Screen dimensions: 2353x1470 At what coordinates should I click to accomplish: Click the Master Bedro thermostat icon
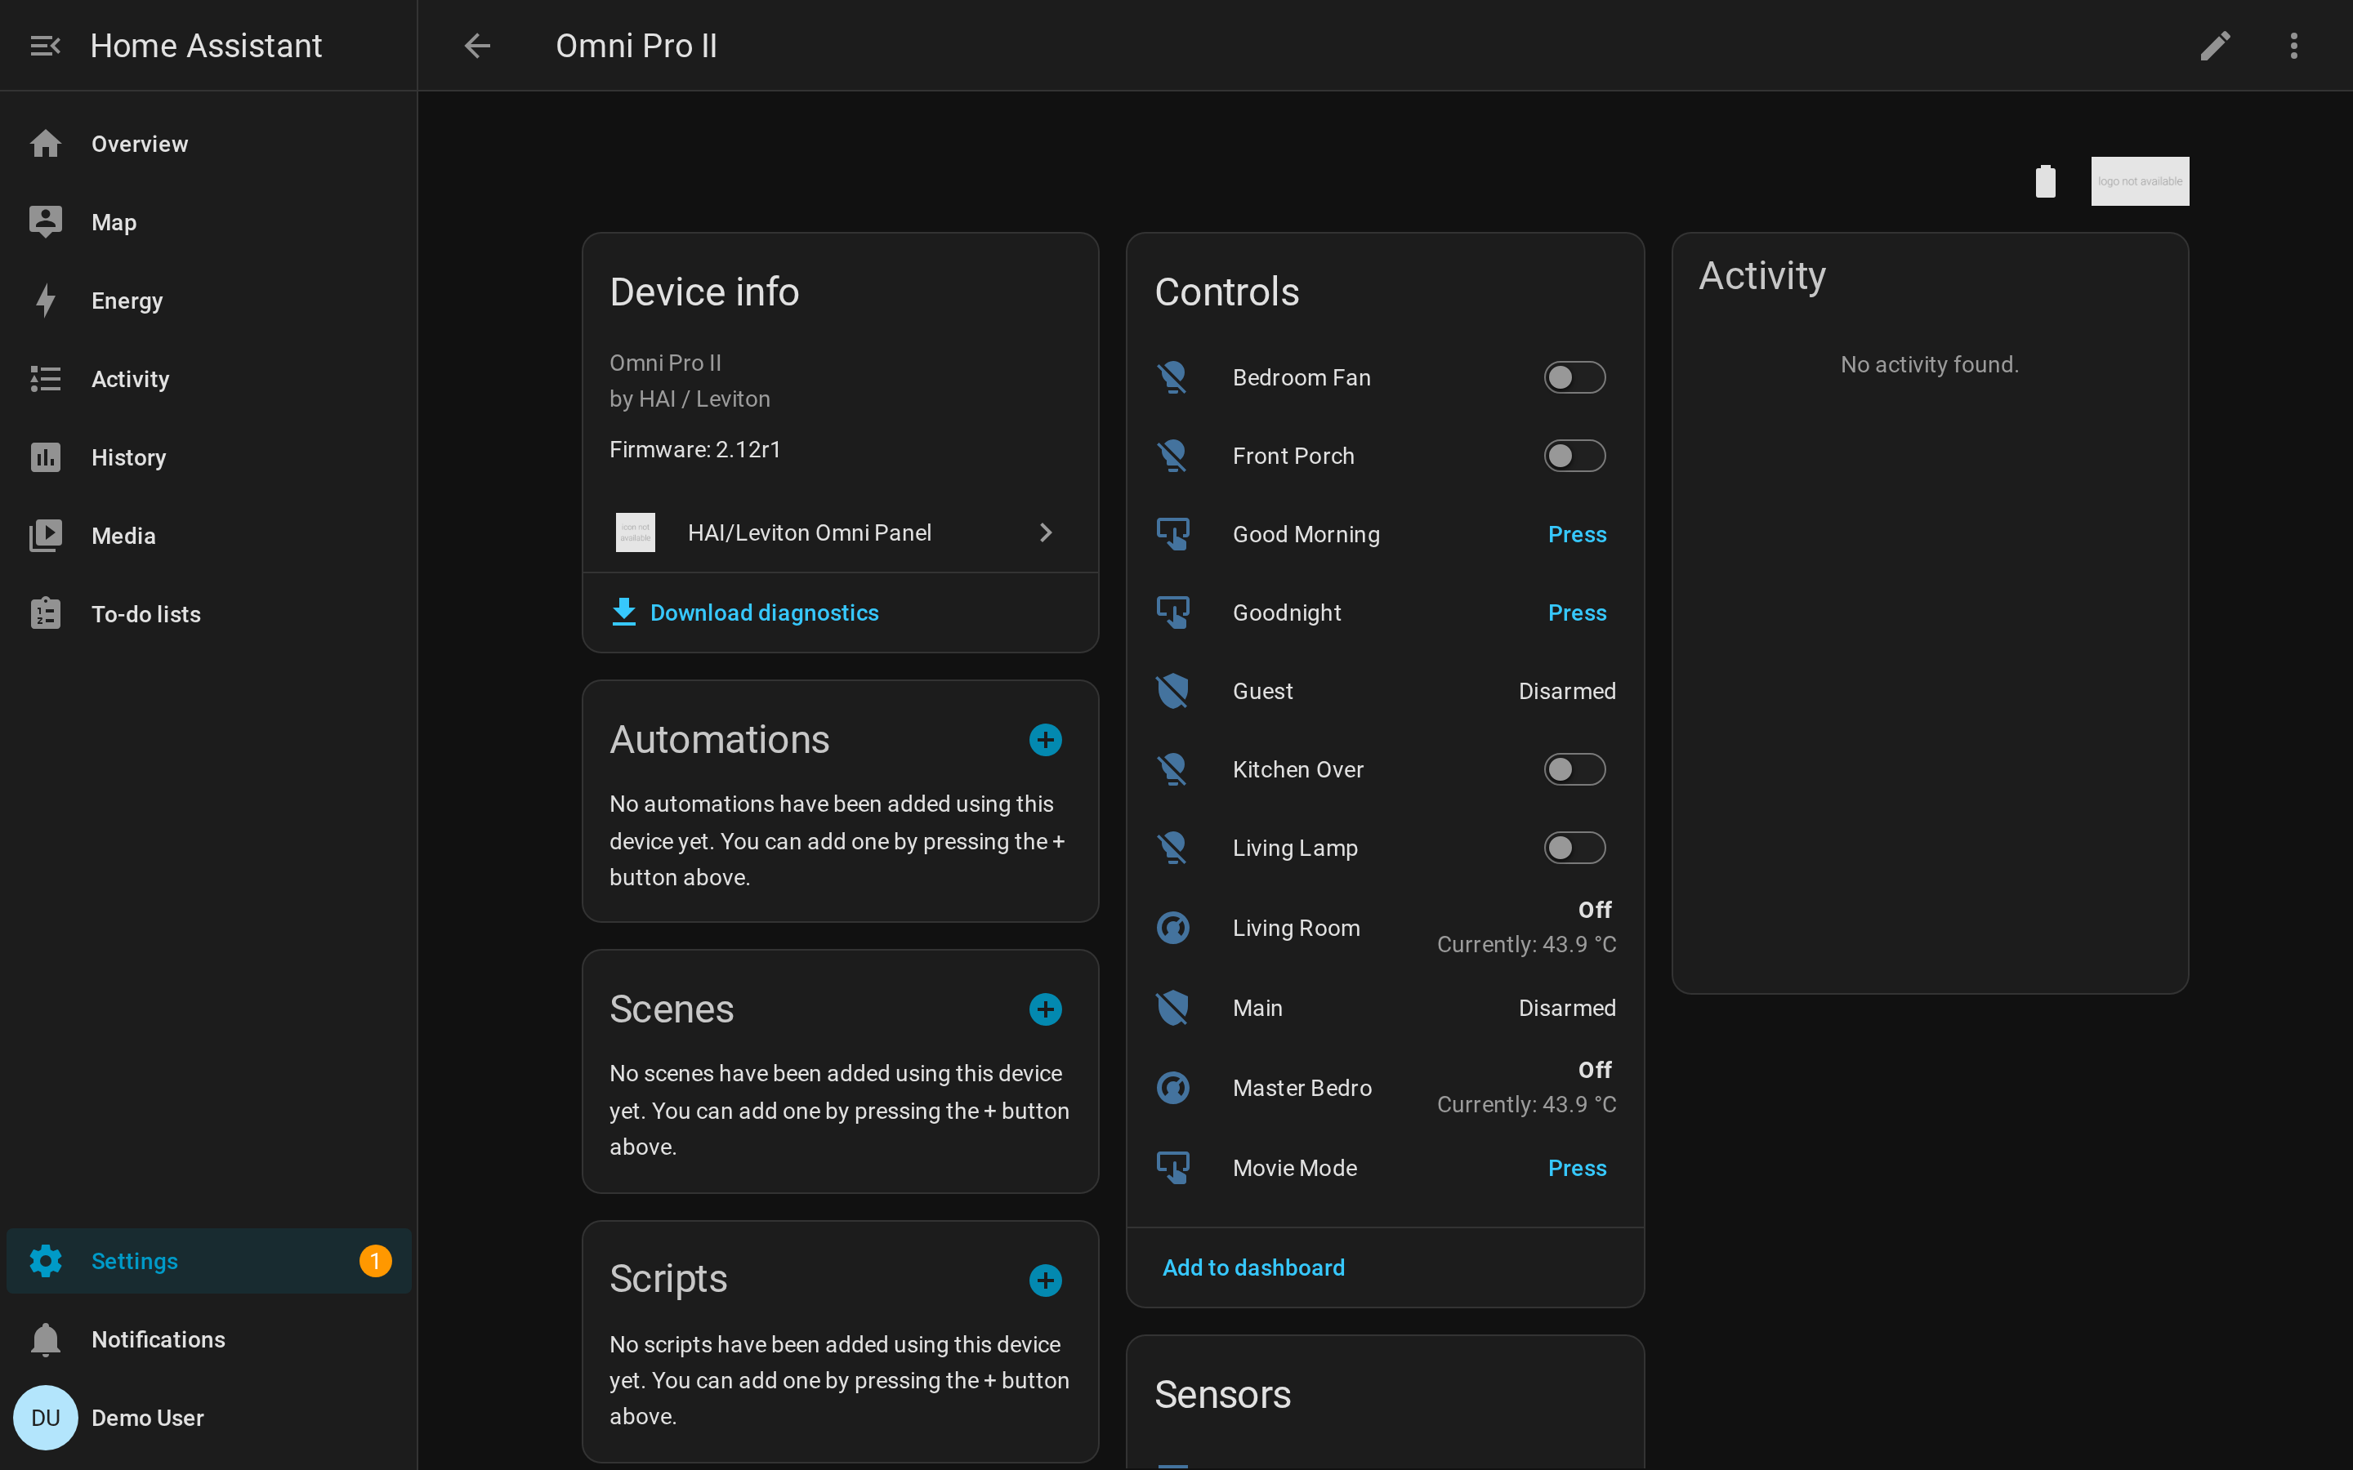click(x=1172, y=1088)
